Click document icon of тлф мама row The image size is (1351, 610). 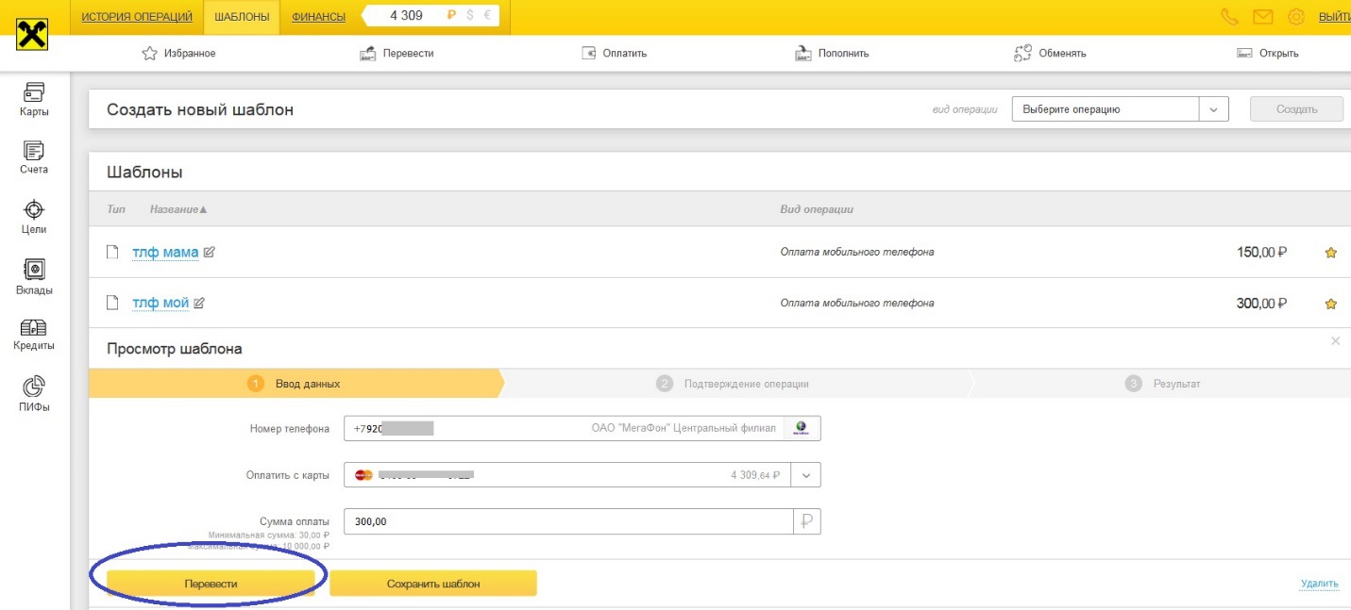[112, 252]
